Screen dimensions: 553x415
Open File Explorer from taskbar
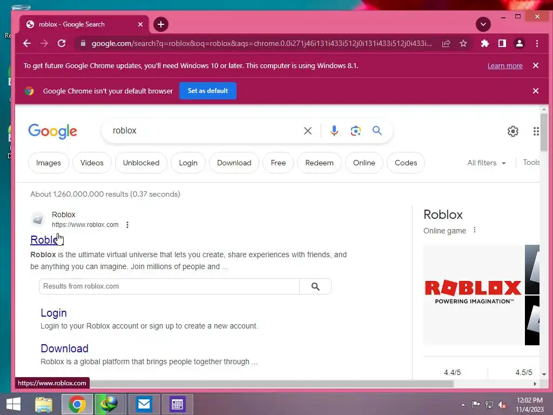(44, 404)
